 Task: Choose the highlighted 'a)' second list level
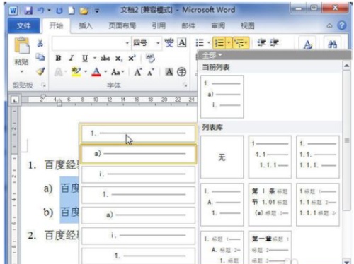(138, 154)
